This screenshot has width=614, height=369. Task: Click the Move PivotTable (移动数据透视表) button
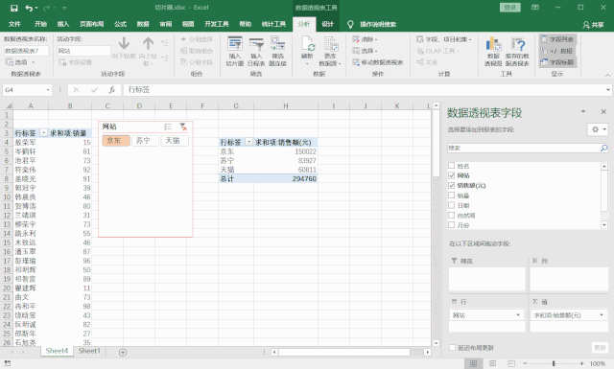click(x=378, y=62)
